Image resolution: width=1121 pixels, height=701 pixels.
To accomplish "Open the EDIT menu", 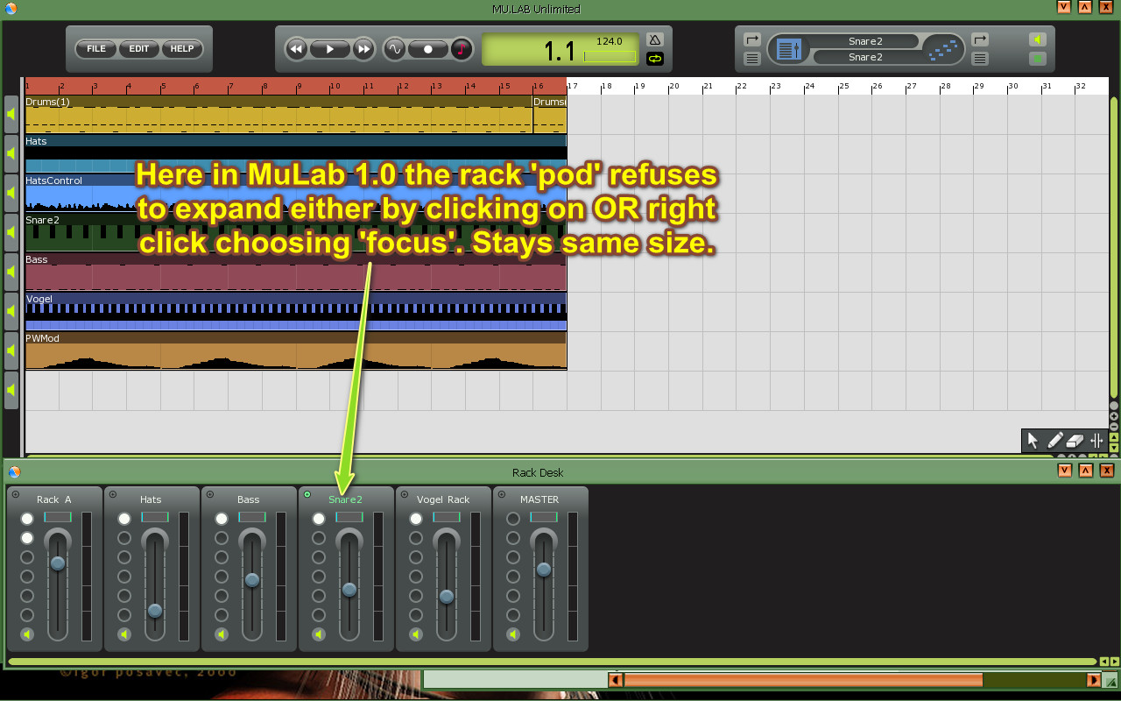I will click(x=139, y=49).
